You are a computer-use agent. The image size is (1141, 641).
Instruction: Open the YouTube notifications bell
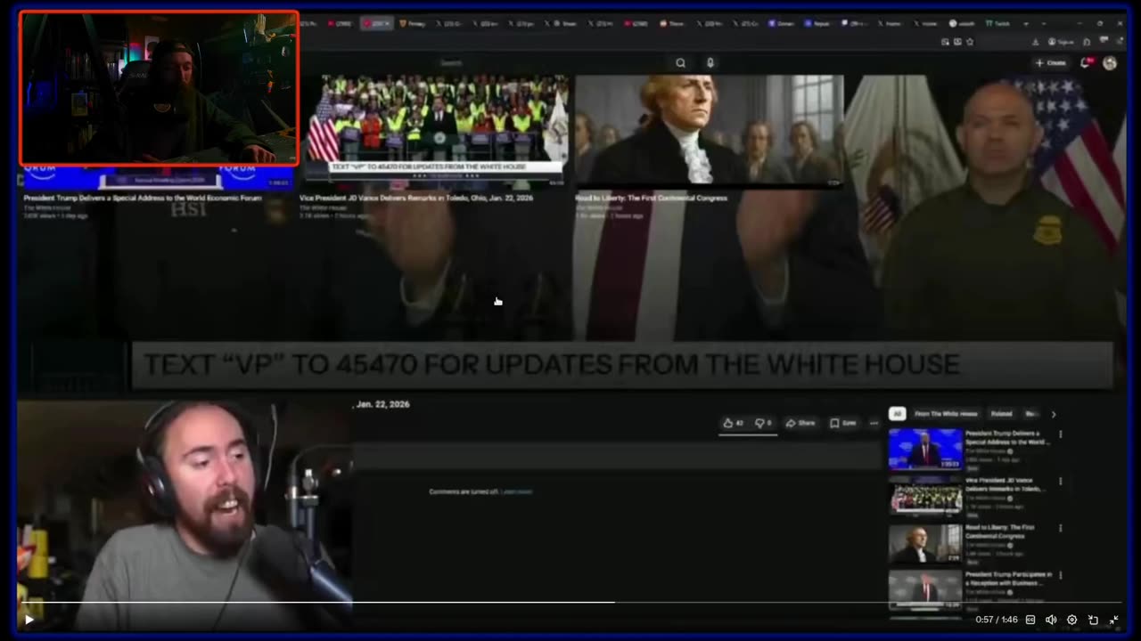(x=1086, y=63)
